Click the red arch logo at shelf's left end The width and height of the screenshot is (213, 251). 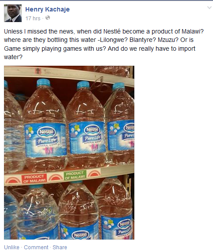tap(13, 180)
